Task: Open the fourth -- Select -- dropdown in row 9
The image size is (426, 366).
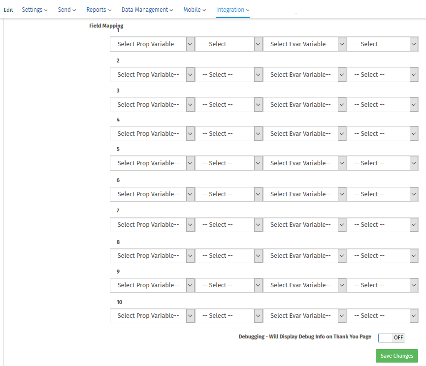Action: point(383,285)
